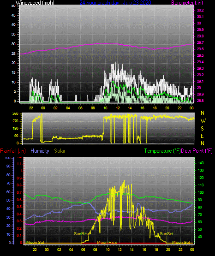
Task: Select the 29.4 barometer axis value
Action: [x=200, y=62]
